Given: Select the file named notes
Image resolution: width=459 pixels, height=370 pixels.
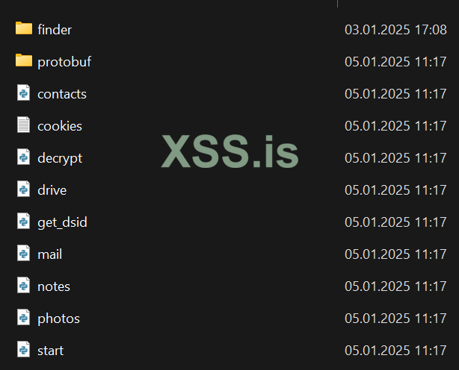Looking at the screenshot, I should coord(54,286).
